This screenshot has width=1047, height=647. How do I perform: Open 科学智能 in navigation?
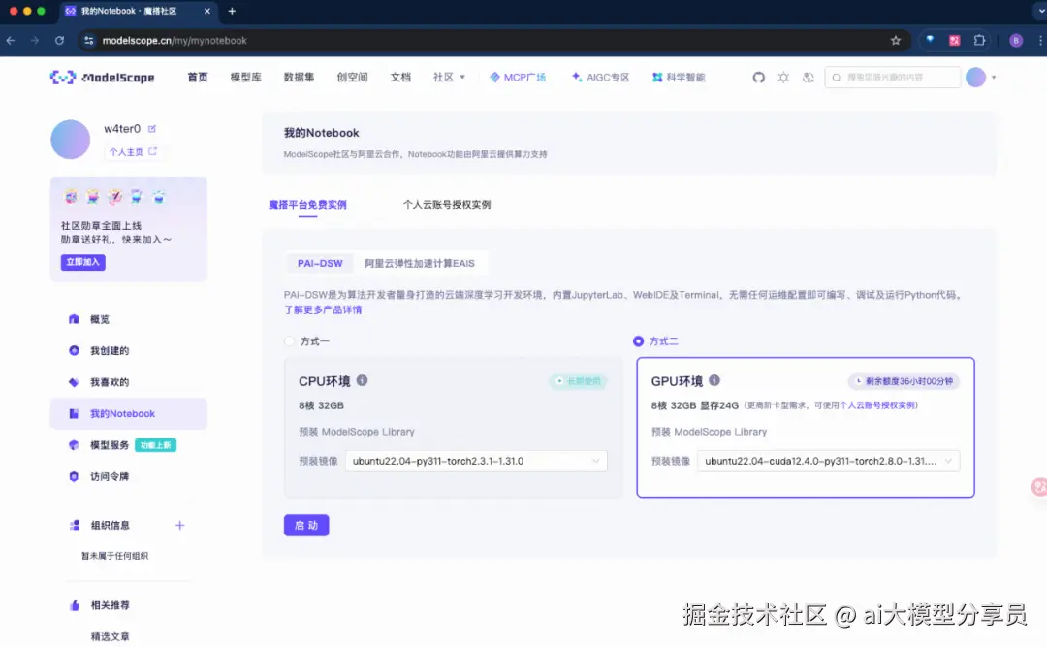(x=679, y=78)
